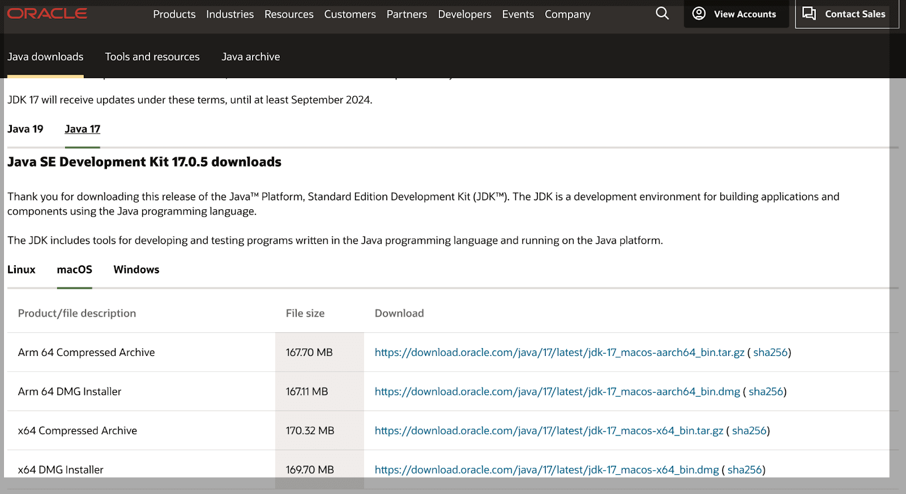Screen dimensions: 906x494
Task: Click the View Accounts button
Action: 736,14
